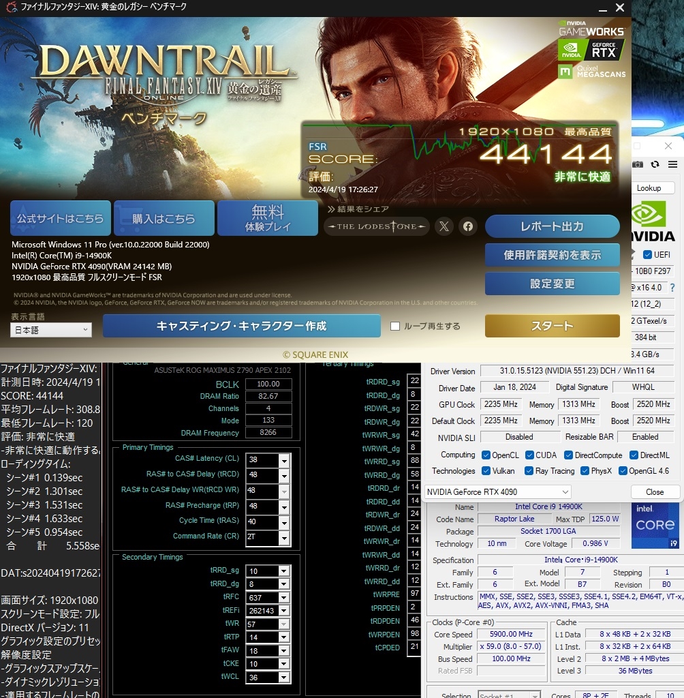The width and height of the screenshot is (684, 698).
Task: Click the tREFi value 262143 field
Action: pyautogui.click(x=262, y=611)
